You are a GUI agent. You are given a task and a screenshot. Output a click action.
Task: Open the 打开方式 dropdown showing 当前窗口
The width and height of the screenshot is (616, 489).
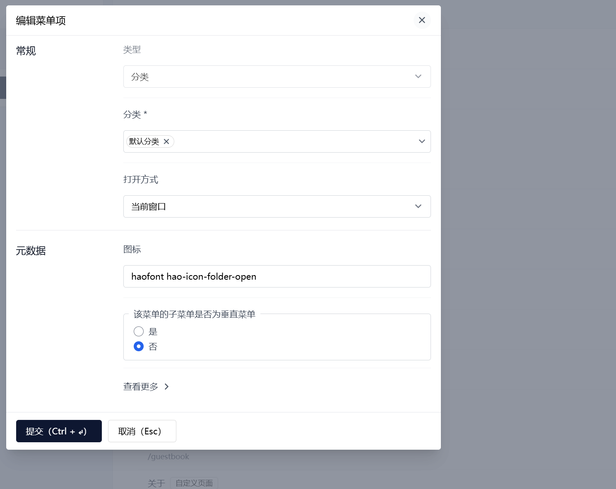coord(269,206)
